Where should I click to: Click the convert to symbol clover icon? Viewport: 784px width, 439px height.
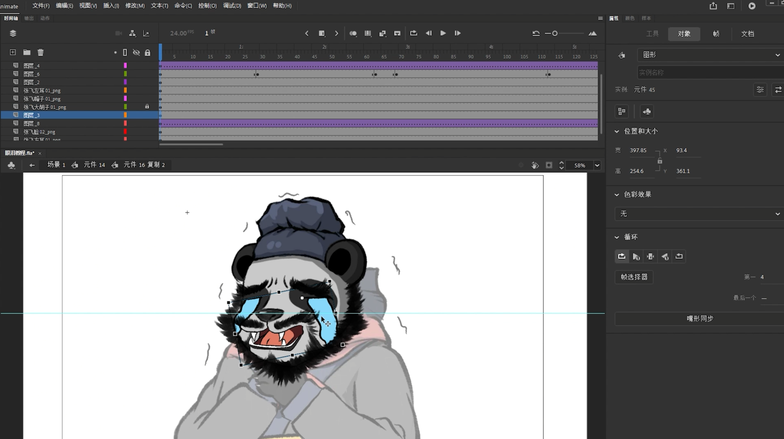coord(647,111)
